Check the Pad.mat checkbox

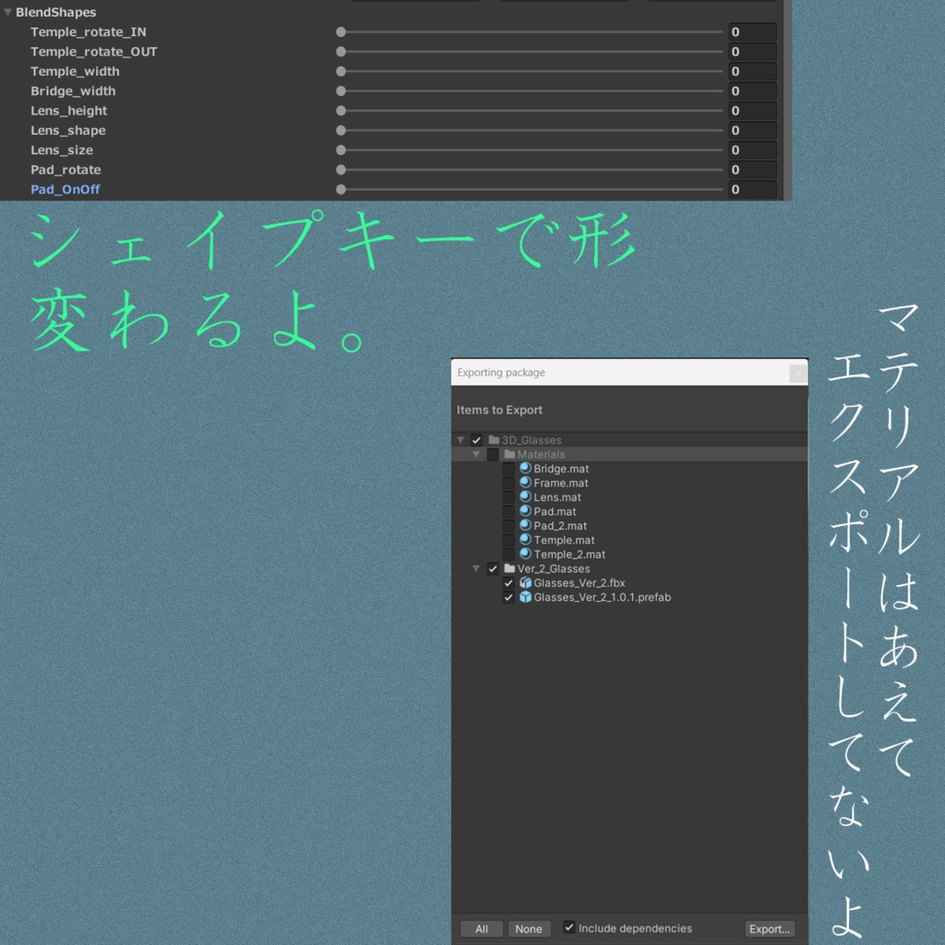508,511
